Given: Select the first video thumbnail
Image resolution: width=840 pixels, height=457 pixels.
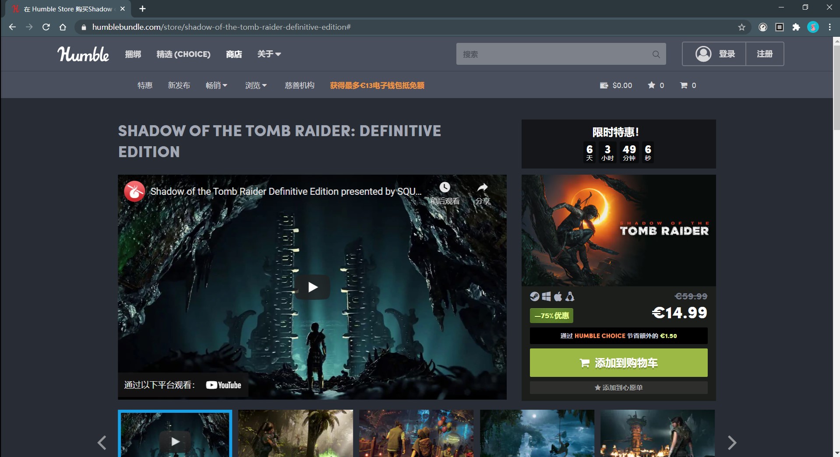Looking at the screenshot, I should 175,433.
